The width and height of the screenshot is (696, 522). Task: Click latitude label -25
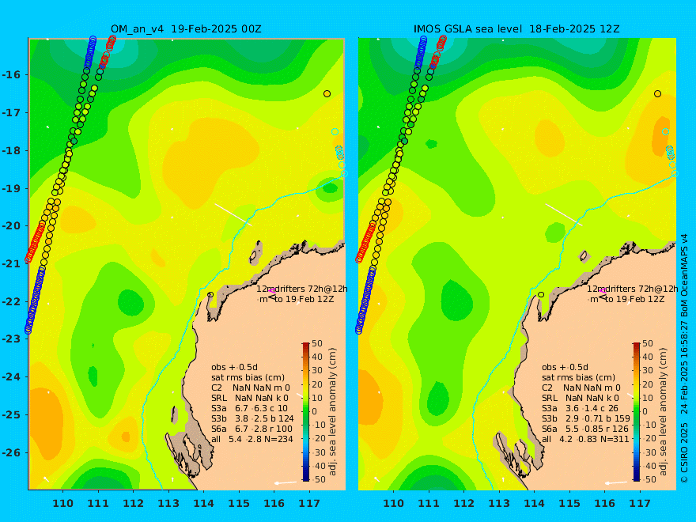11,414
